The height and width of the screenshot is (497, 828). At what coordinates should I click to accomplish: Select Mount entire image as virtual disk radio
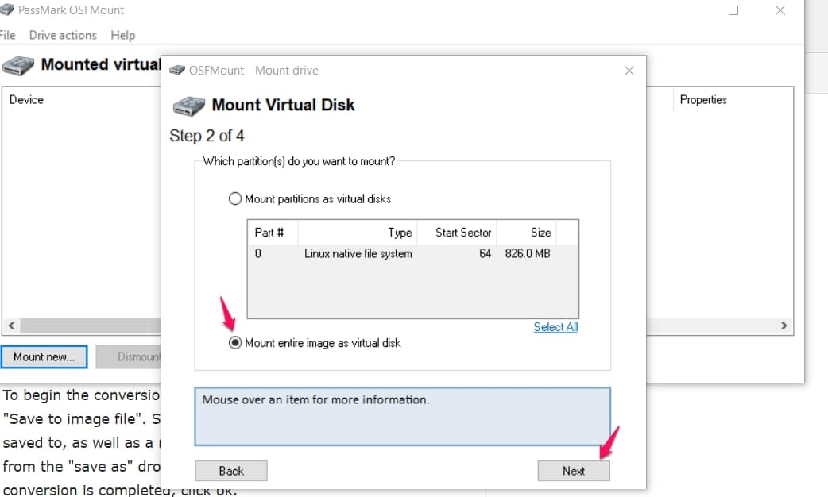pyautogui.click(x=235, y=343)
